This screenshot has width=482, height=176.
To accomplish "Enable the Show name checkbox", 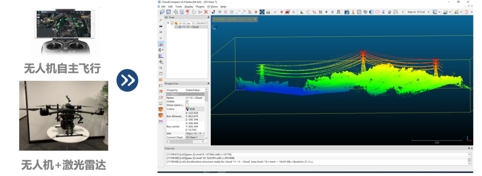I will [x=187, y=105].
